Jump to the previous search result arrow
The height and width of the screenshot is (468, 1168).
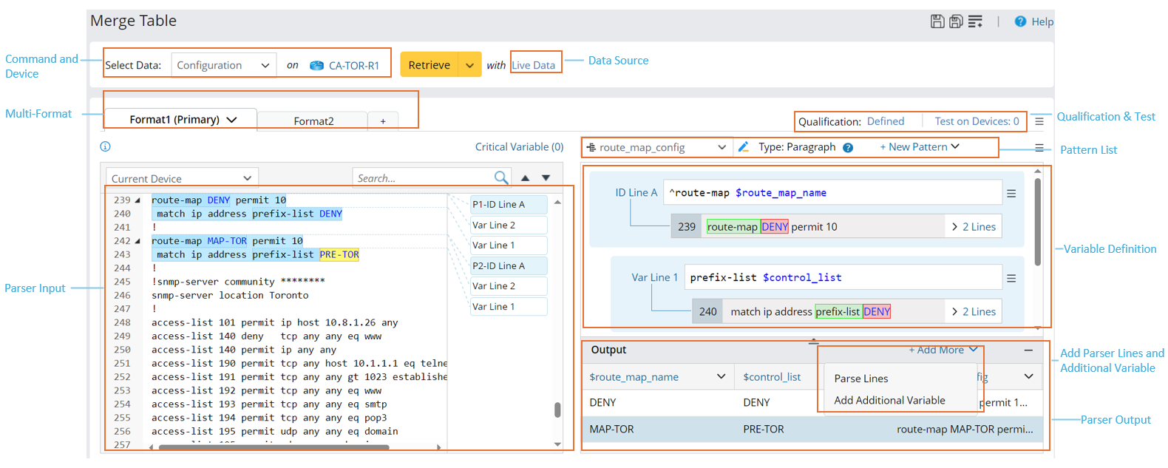pyautogui.click(x=525, y=177)
